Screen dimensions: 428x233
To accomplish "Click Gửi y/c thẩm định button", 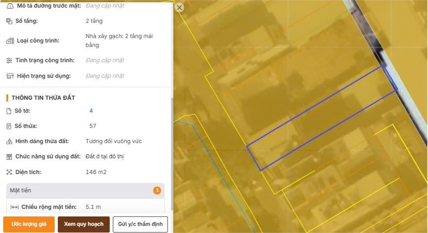I will [x=140, y=224].
